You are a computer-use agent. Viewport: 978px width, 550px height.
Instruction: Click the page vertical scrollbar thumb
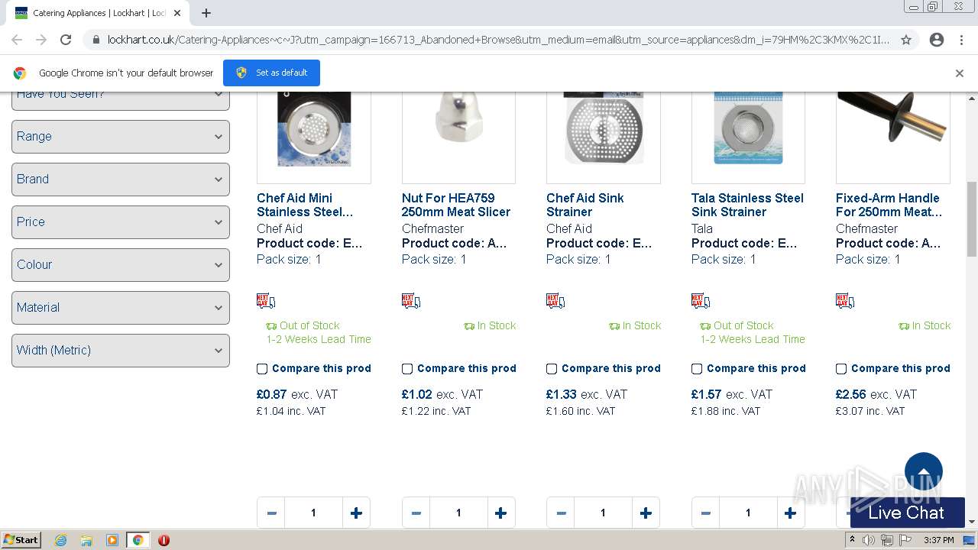tap(972, 219)
